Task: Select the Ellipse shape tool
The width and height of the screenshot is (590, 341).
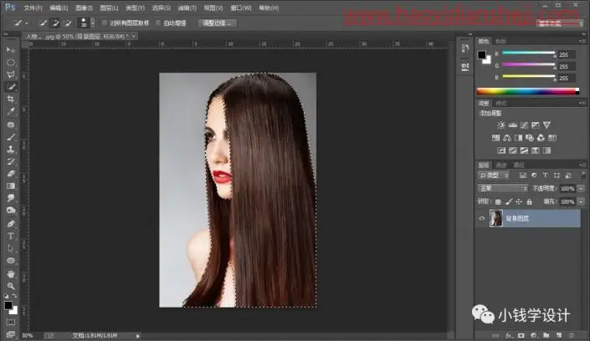Action: click(x=11, y=261)
